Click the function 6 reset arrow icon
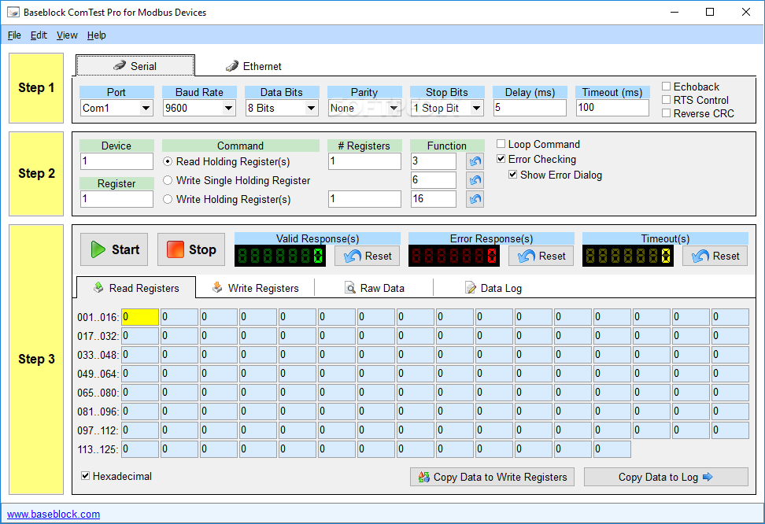765x524 pixels. tap(475, 180)
